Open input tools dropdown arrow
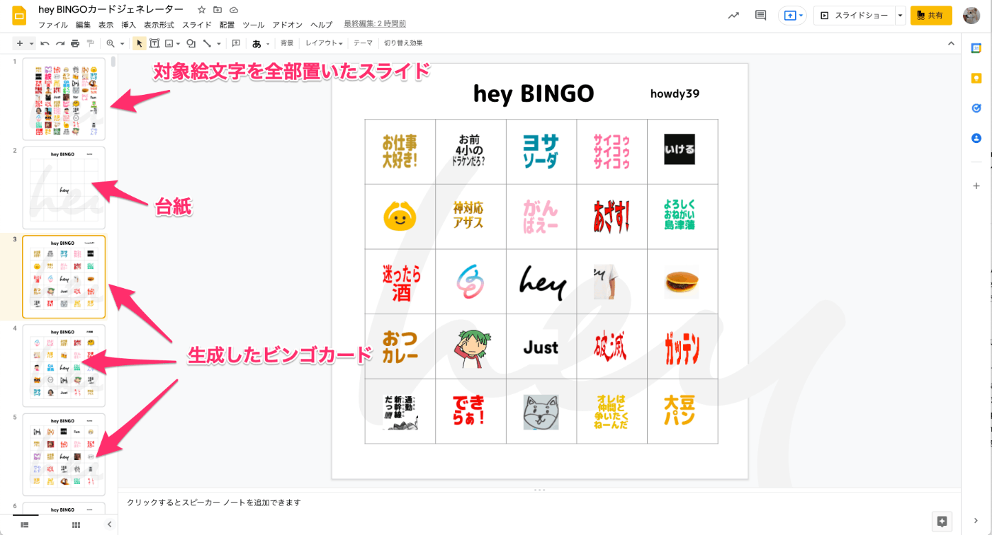Image resolution: width=992 pixels, height=535 pixels. (x=268, y=43)
